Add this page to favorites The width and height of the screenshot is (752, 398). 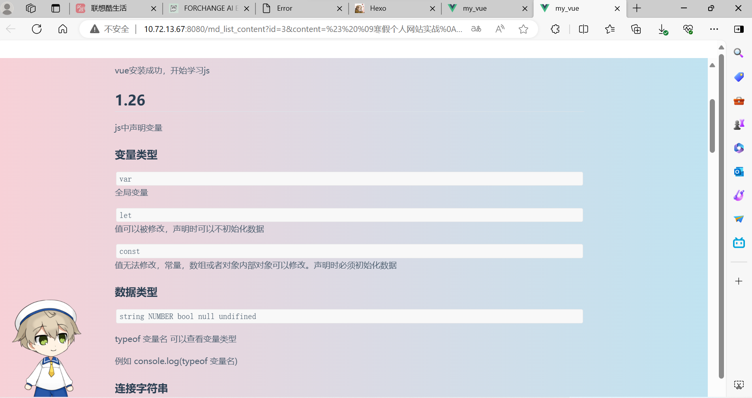click(x=523, y=29)
